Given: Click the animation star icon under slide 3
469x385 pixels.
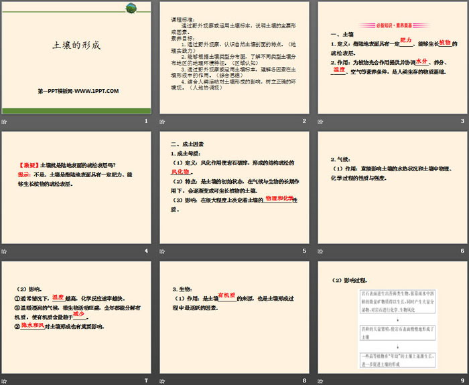Looking at the screenshot, I should (x=320, y=122).
